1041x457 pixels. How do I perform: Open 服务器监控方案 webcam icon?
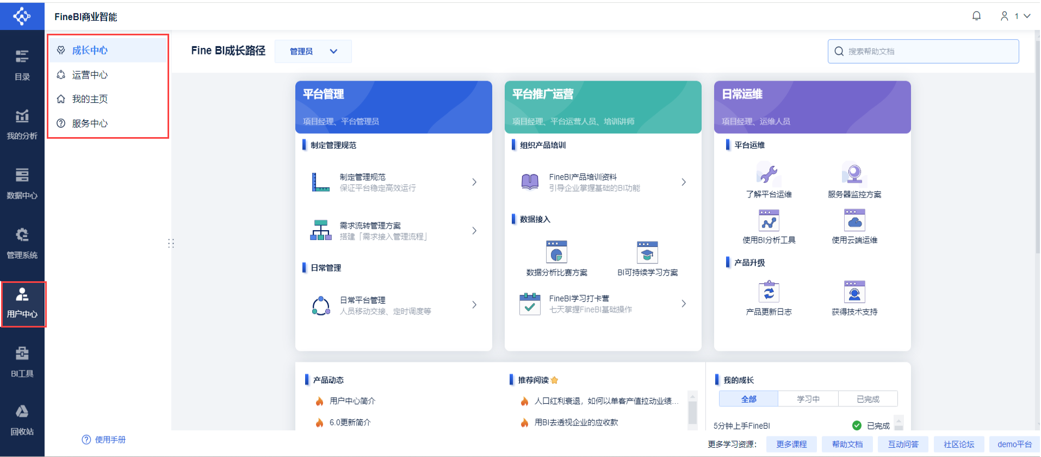click(x=854, y=174)
